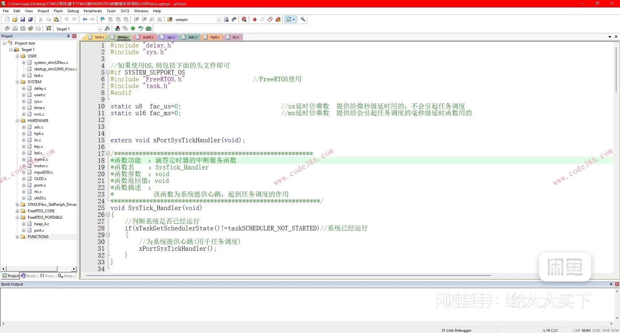Open the Target 1 dropdown
This screenshot has height=333, width=620.
100,29
